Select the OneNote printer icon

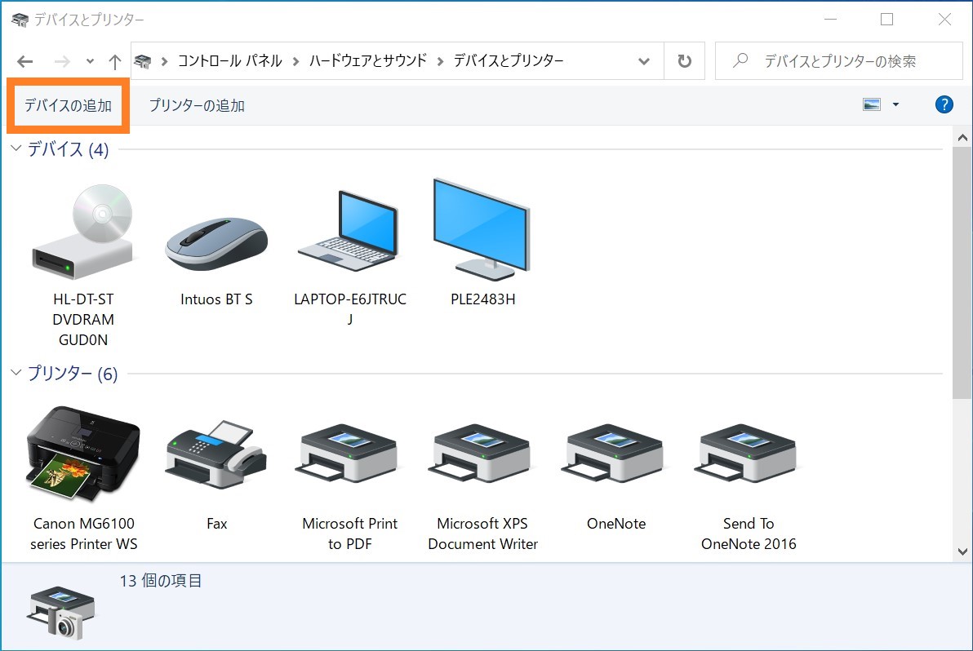(x=615, y=454)
